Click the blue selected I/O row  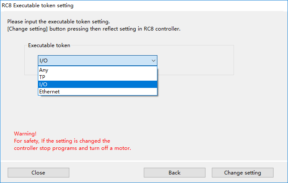[97, 84]
